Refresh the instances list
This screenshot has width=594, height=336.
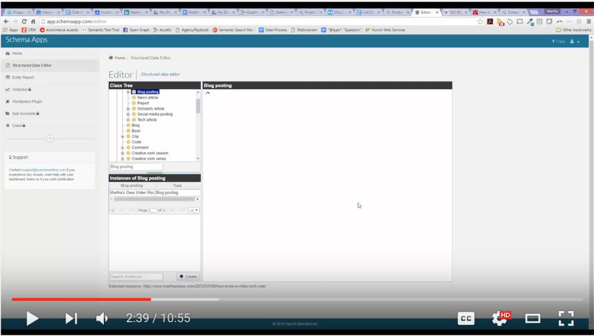(113, 210)
